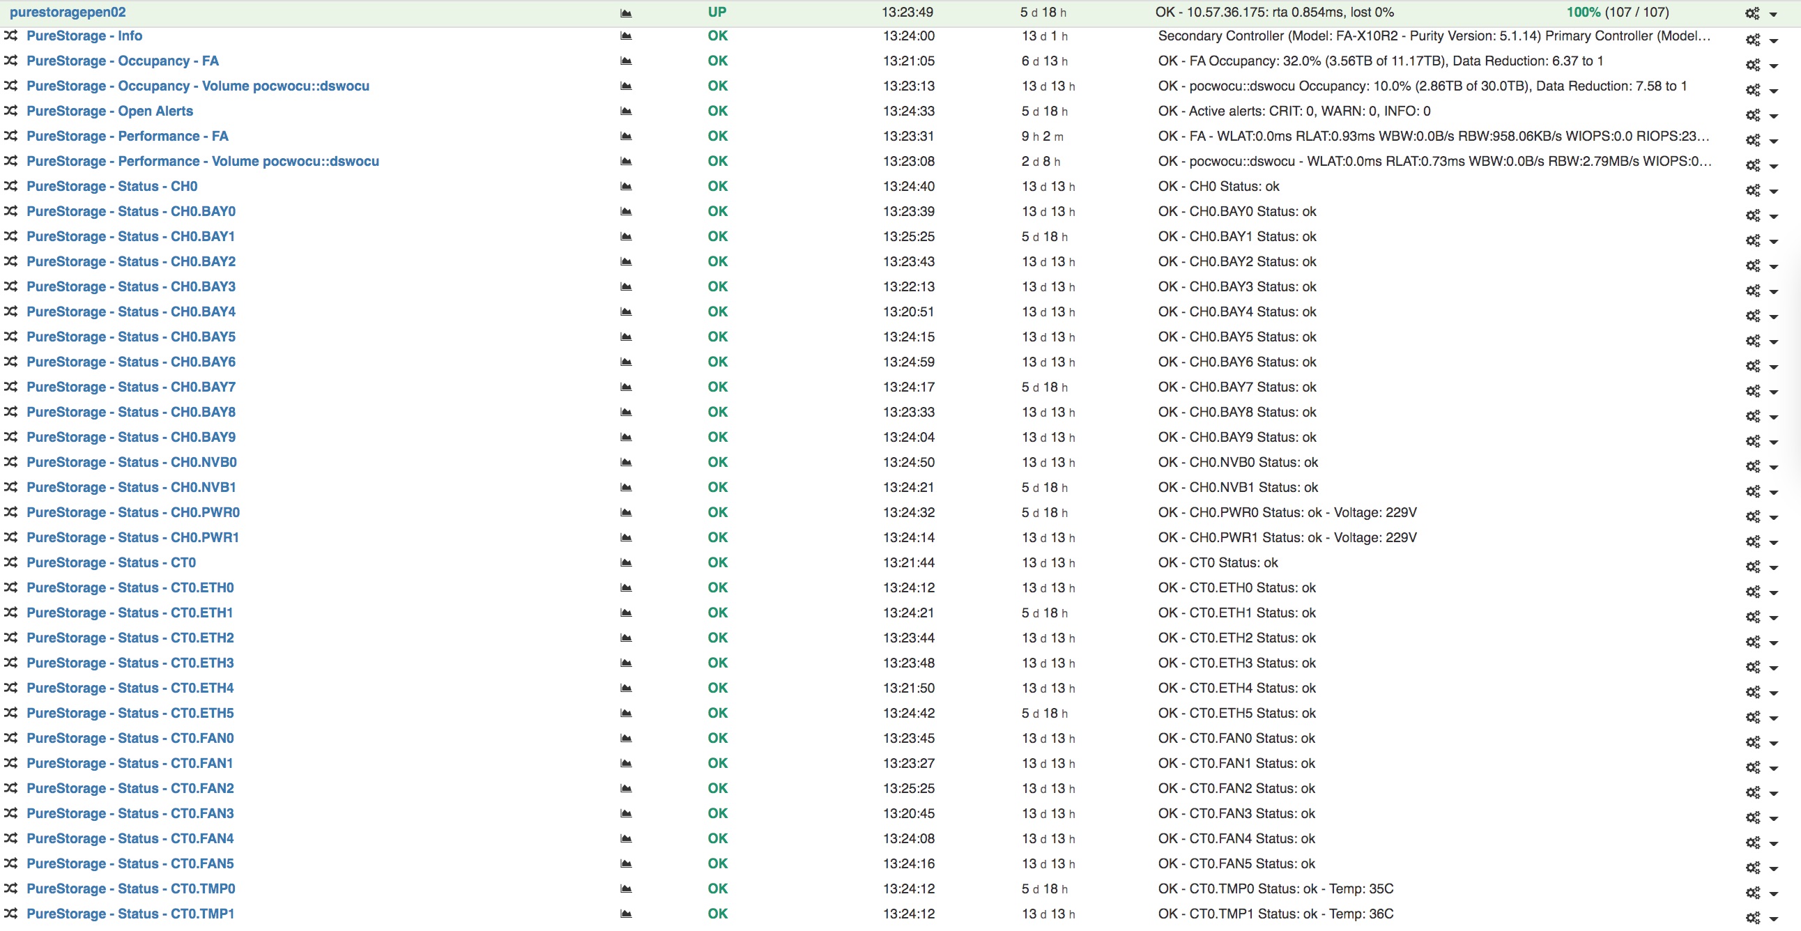Image resolution: width=1801 pixels, height=931 pixels.
Task: Open graph icon for PureStorage - Performance - FA
Action: click(x=626, y=137)
